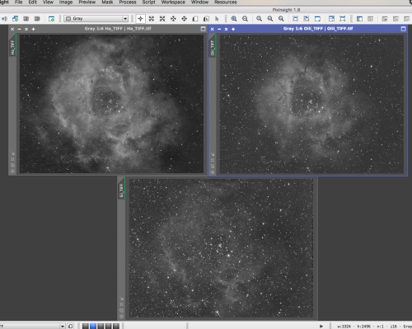Select the blue highlighted square in the bottom bar
412x329 pixels.
pos(93,326)
